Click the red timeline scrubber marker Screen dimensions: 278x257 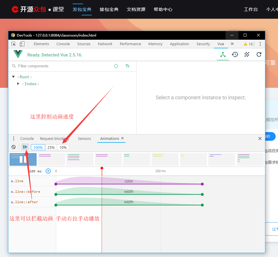[x=102, y=168]
